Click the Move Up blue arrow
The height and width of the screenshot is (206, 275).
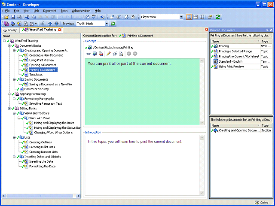click(x=50, y=24)
